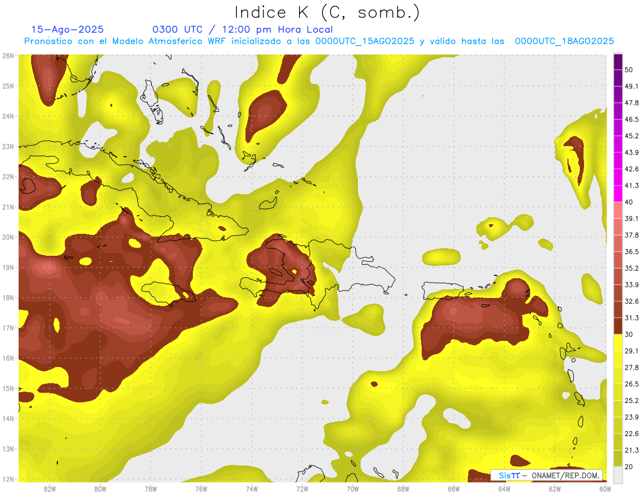Click the '22N' latitude label
Image resolution: width=643 pixels, height=496 pixels.
click(8, 177)
